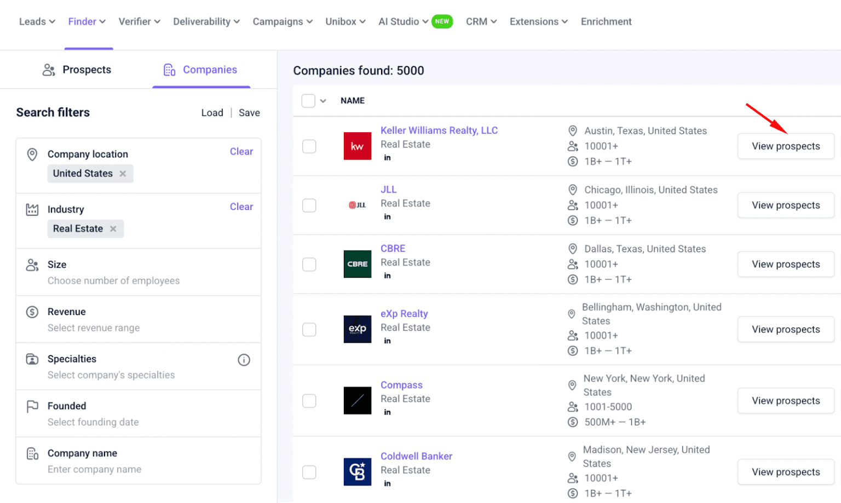This screenshot has width=841, height=503.
Task: Open Compass LinkedIn icon
Action: pyautogui.click(x=387, y=413)
